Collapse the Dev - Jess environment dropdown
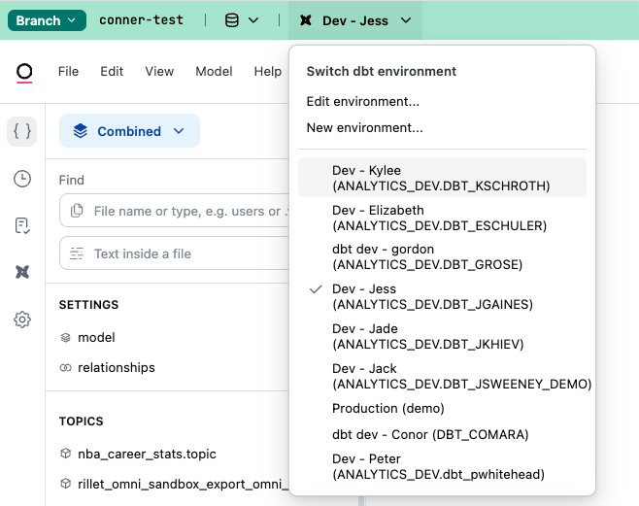 [355, 20]
